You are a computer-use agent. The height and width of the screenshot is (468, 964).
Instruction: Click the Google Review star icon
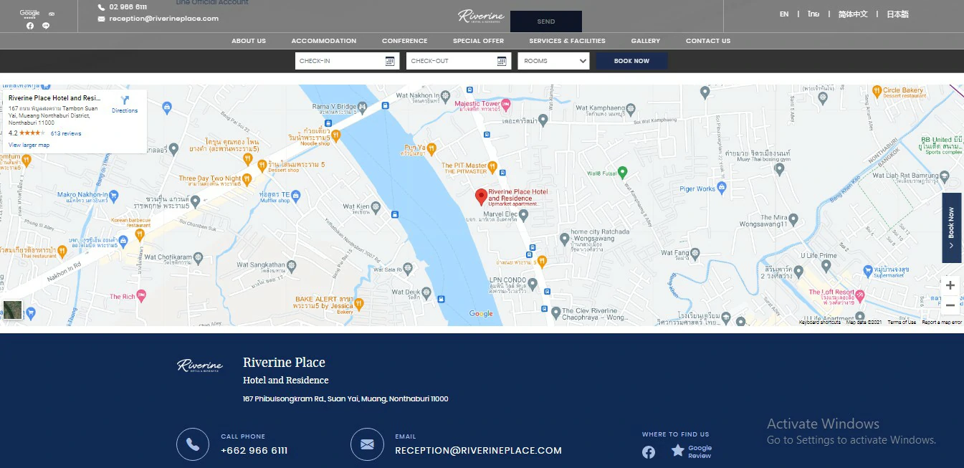click(x=677, y=451)
